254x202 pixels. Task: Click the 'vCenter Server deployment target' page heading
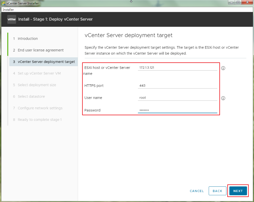pos(128,35)
